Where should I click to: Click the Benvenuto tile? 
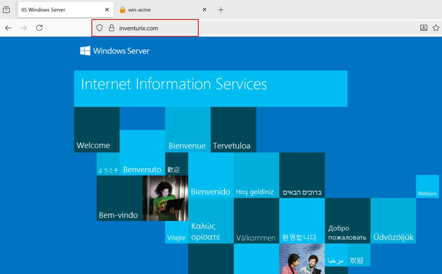coord(142,152)
